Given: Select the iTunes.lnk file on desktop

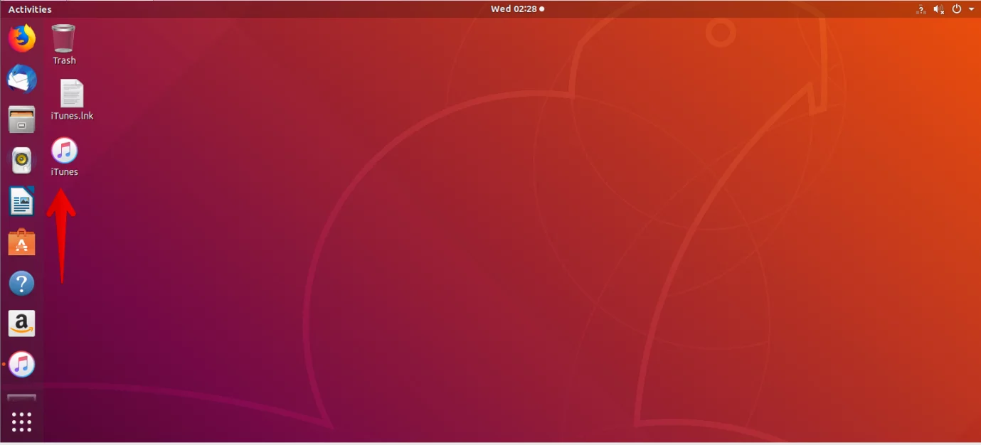Looking at the screenshot, I should 72,94.
